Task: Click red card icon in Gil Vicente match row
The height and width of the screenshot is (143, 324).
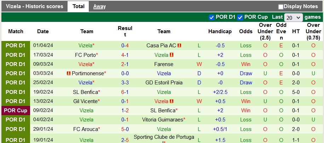Action: tap(172, 101)
